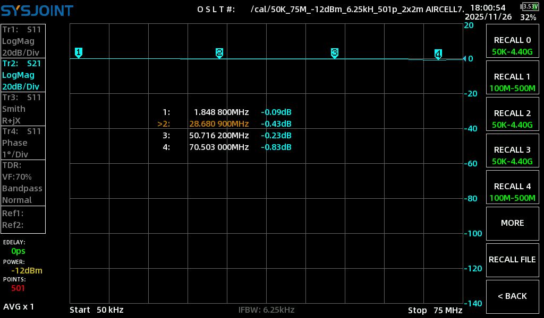Load RECALL 0 50K-4.40G calibration
The height and width of the screenshot is (318, 544).
pos(512,46)
